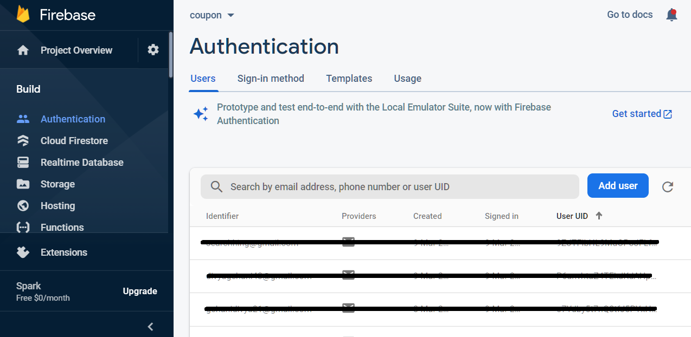Click the Authentication people icon
Screen dimensions: 691x337
coord(23,119)
